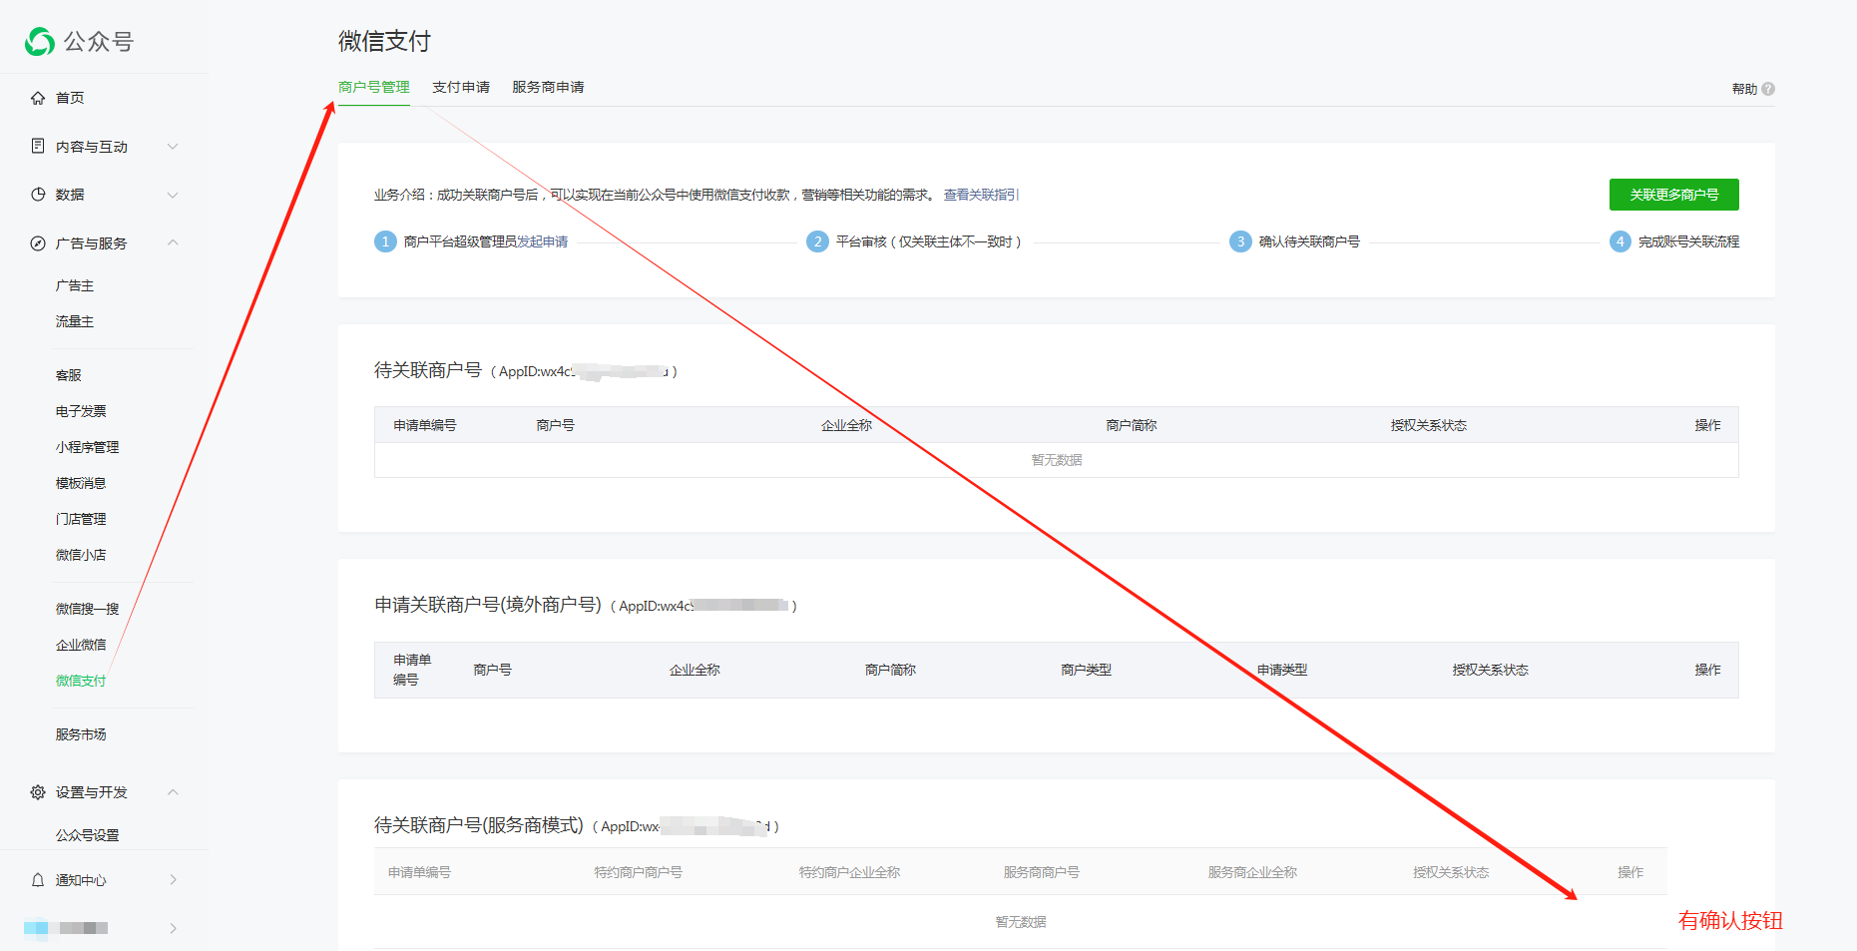This screenshot has width=1857, height=951.
Task: Open the 广告主 sidebar item
Action: (75, 285)
